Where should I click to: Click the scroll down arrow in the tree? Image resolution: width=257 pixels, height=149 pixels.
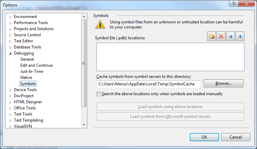(x=84, y=125)
